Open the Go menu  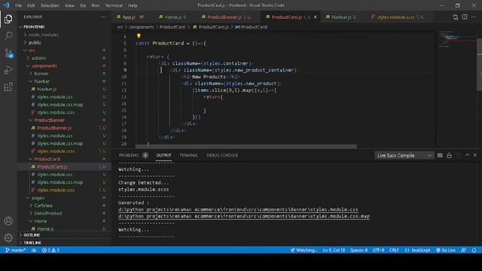(83, 5)
